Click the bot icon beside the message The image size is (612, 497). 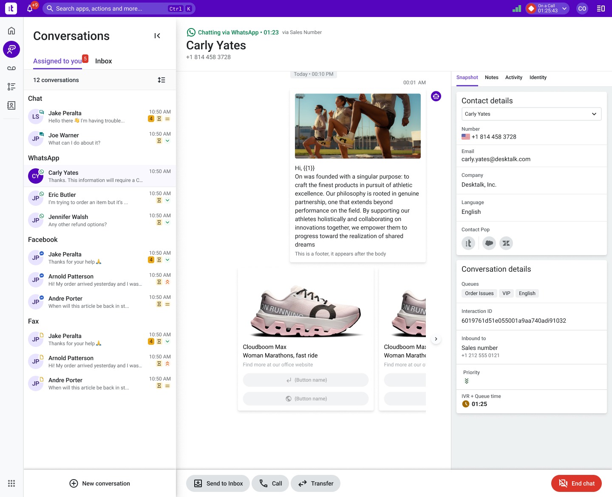436,97
